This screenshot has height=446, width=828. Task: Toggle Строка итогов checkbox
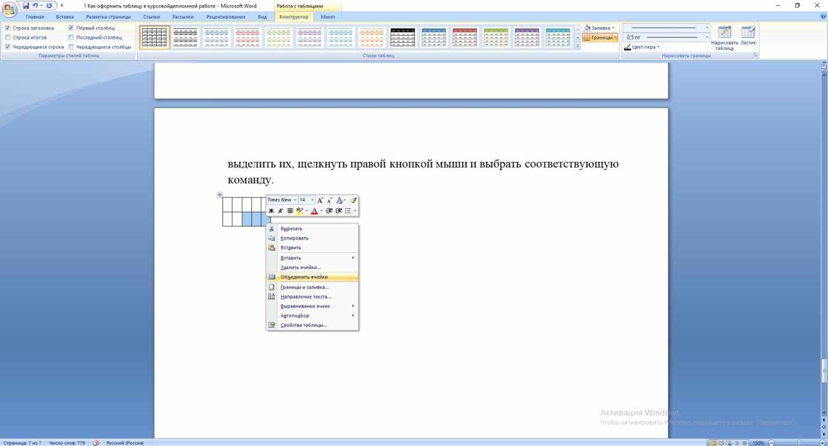pos(7,38)
